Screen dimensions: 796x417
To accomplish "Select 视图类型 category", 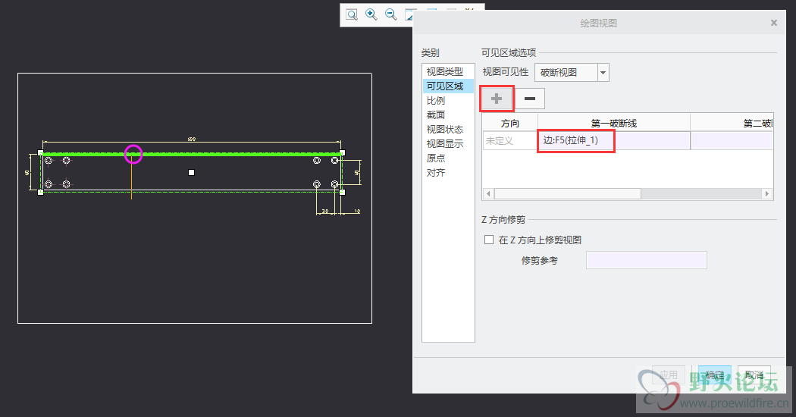I will coord(448,71).
